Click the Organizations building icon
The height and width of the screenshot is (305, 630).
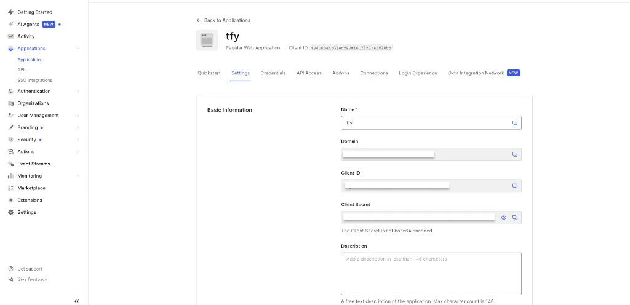pyautogui.click(x=11, y=103)
